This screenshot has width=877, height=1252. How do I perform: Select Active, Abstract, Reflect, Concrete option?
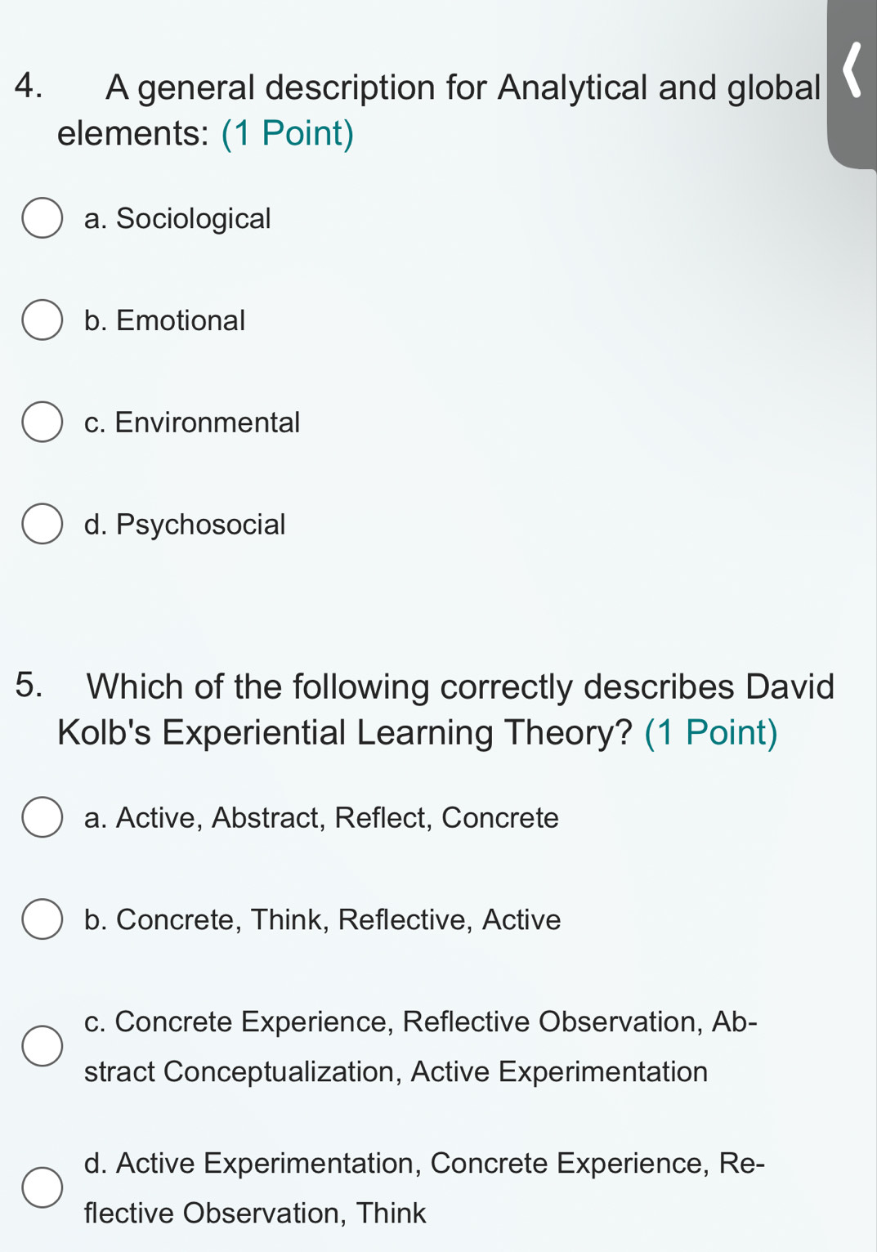pos(43,817)
